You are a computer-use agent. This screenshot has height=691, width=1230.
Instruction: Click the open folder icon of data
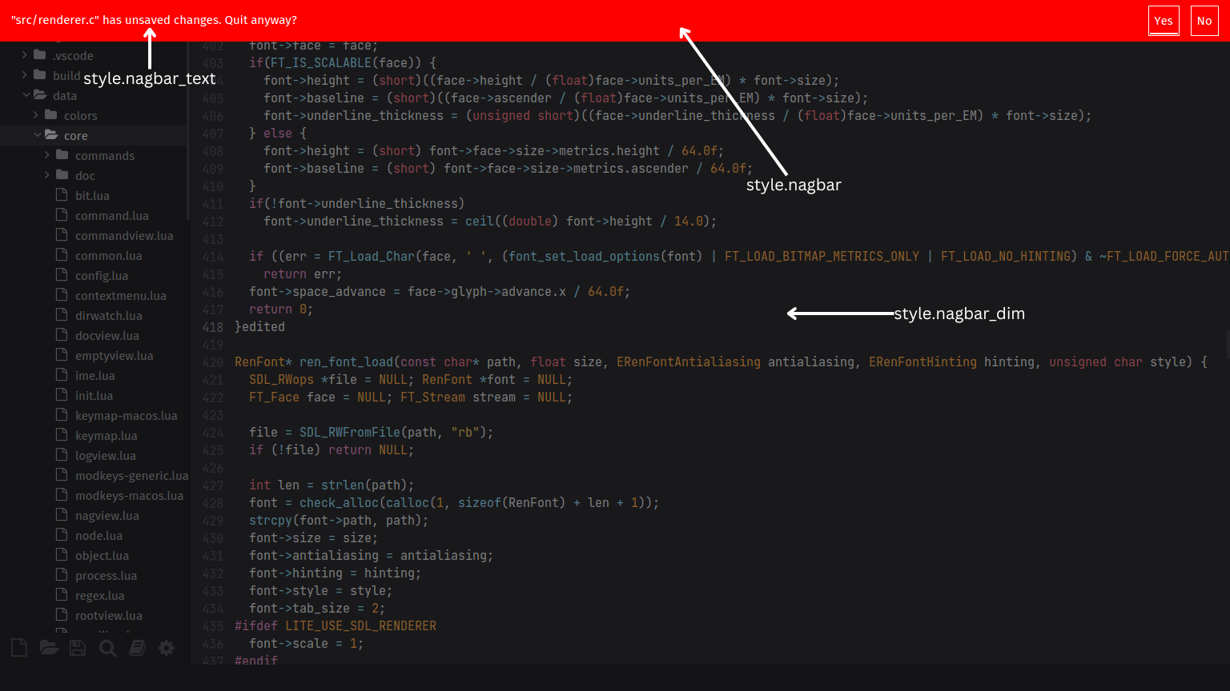pos(40,95)
